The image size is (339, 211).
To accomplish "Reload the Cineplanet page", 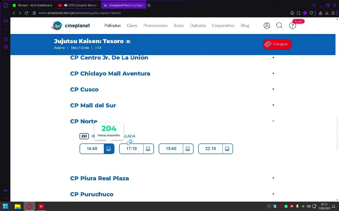I will 26,13.
